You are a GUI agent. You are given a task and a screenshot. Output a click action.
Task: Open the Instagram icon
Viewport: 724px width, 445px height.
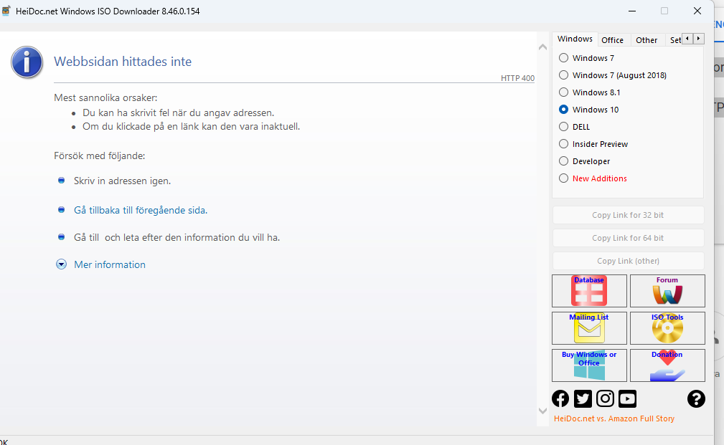coord(605,398)
